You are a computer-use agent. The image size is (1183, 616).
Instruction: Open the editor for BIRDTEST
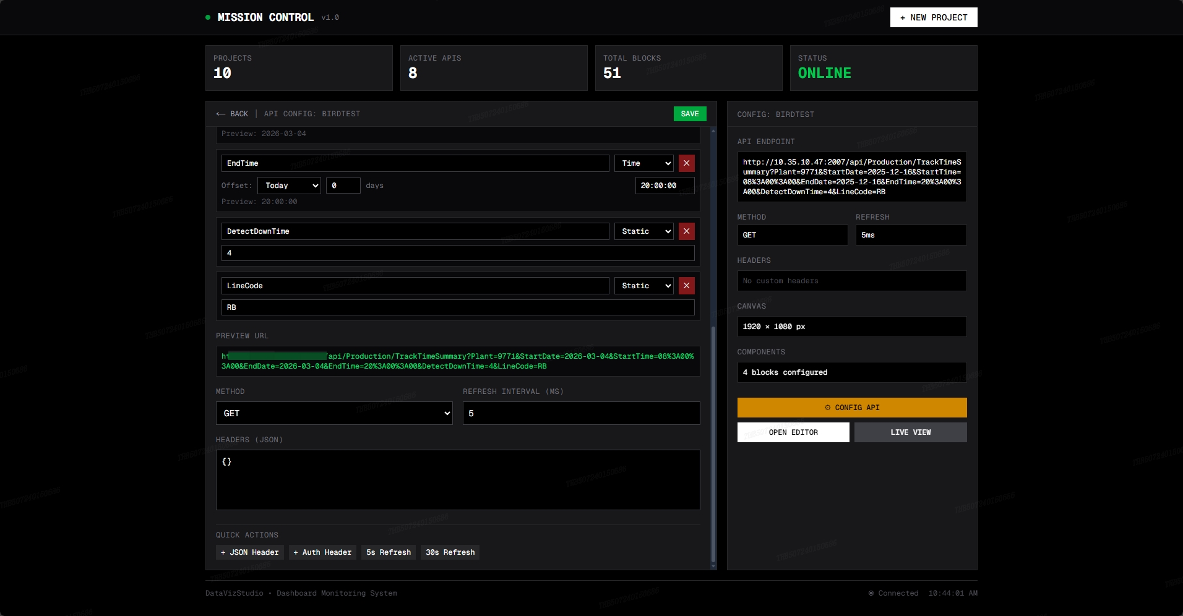point(793,432)
